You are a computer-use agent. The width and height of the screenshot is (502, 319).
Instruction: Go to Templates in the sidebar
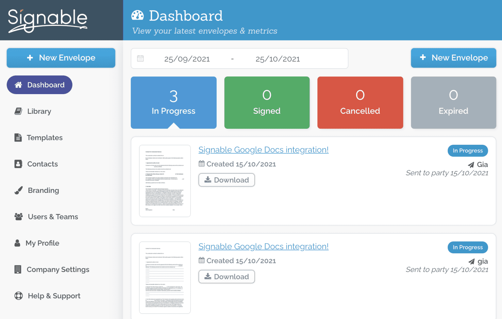pos(44,138)
